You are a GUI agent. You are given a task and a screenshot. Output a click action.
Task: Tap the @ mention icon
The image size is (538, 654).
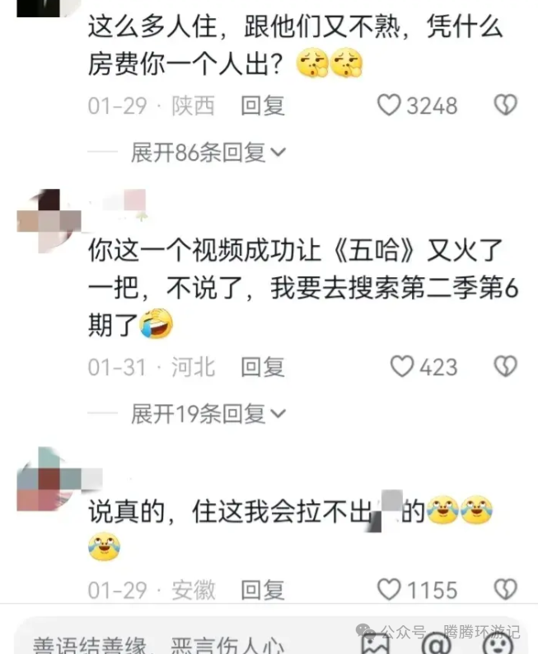[437, 644]
